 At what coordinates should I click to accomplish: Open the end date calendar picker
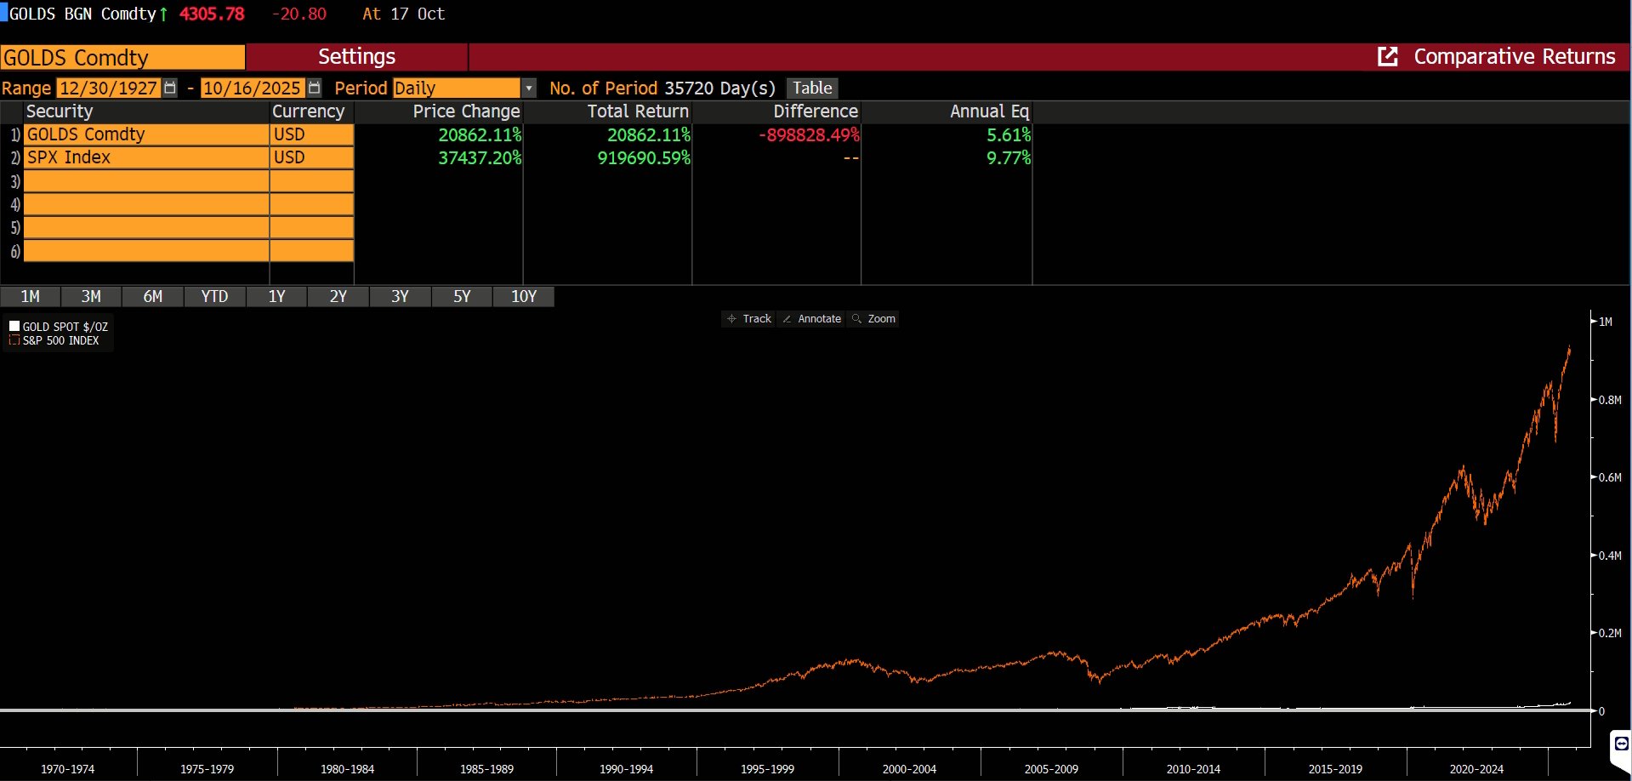[315, 88]
